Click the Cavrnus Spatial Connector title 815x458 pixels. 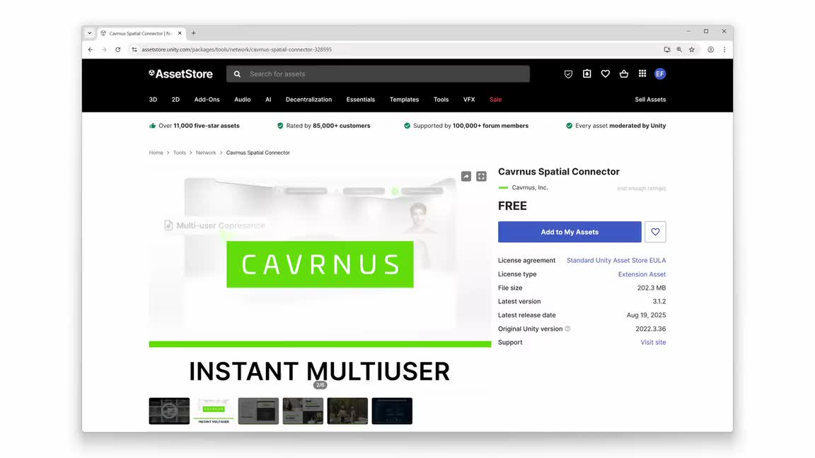tap(559, 171)
